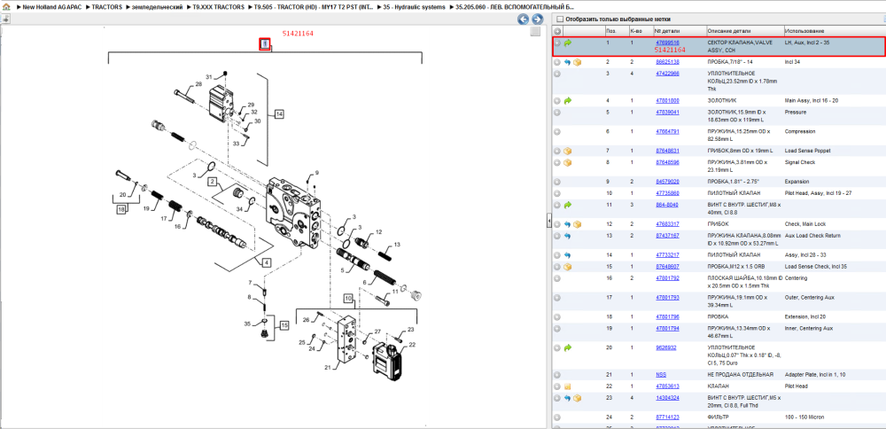
Task: Click the plus icon for row 24 ФИЛЬТР
Action: coord(557,417)
